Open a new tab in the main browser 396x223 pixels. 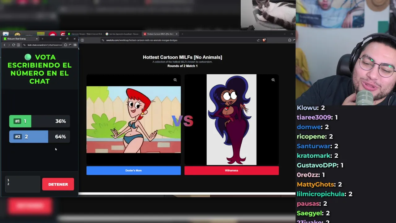pos(182,34)
